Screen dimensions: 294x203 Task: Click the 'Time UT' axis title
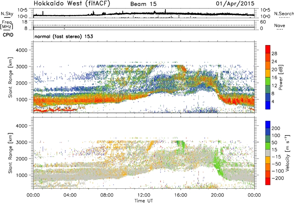coord(144,201)
